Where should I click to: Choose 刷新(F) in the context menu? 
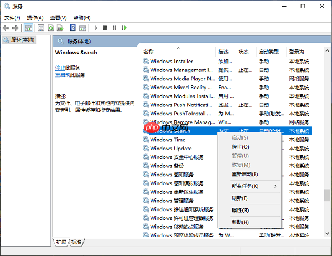(x=250, y=198)
